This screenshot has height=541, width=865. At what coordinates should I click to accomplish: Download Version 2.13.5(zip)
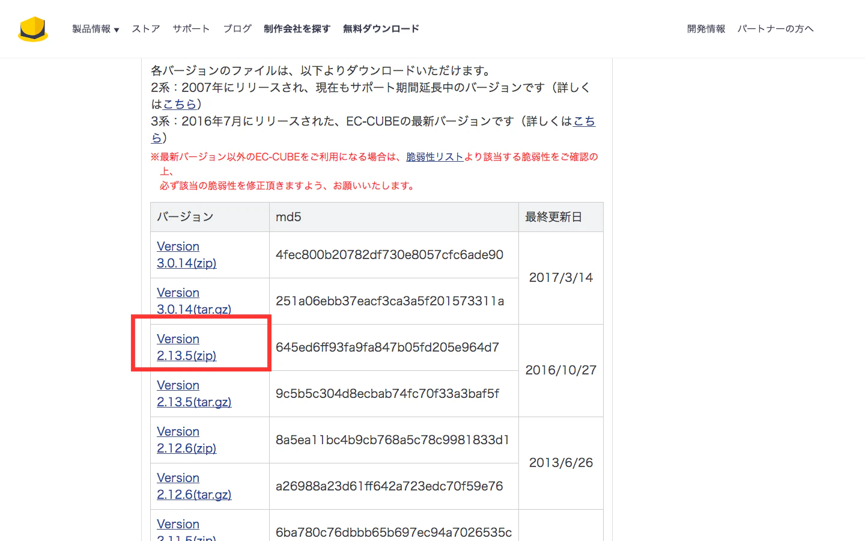click(x=187, y=347)
